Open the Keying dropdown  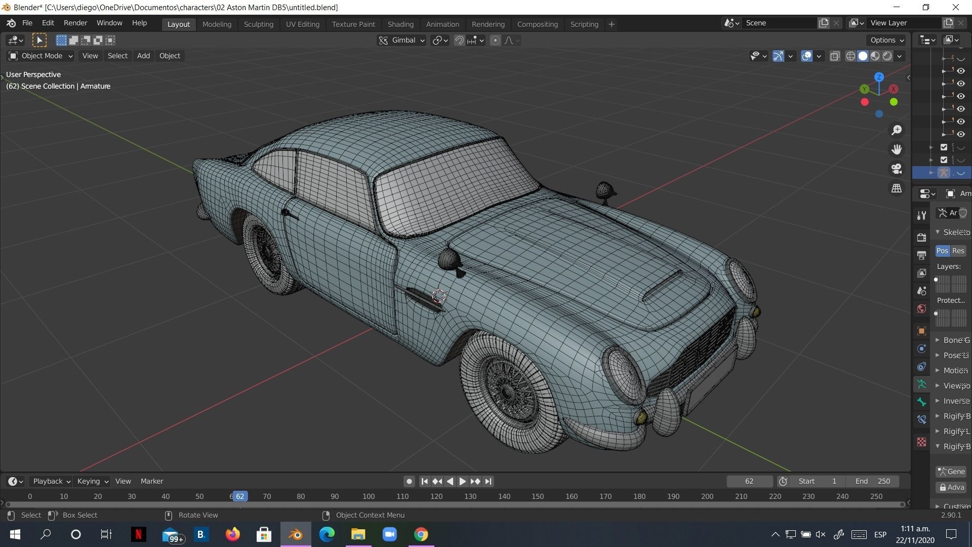(92, 481)
